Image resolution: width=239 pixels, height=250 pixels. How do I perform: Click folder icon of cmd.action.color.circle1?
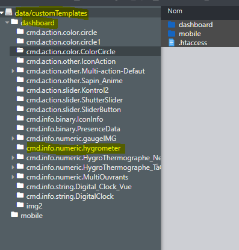[x=20, y=41]
